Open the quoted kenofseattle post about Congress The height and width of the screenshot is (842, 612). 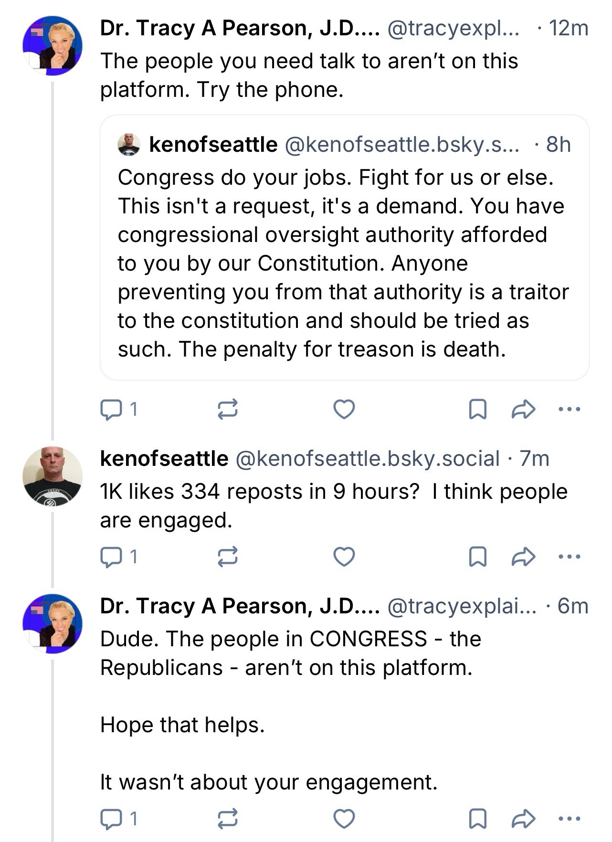(344, 263)
